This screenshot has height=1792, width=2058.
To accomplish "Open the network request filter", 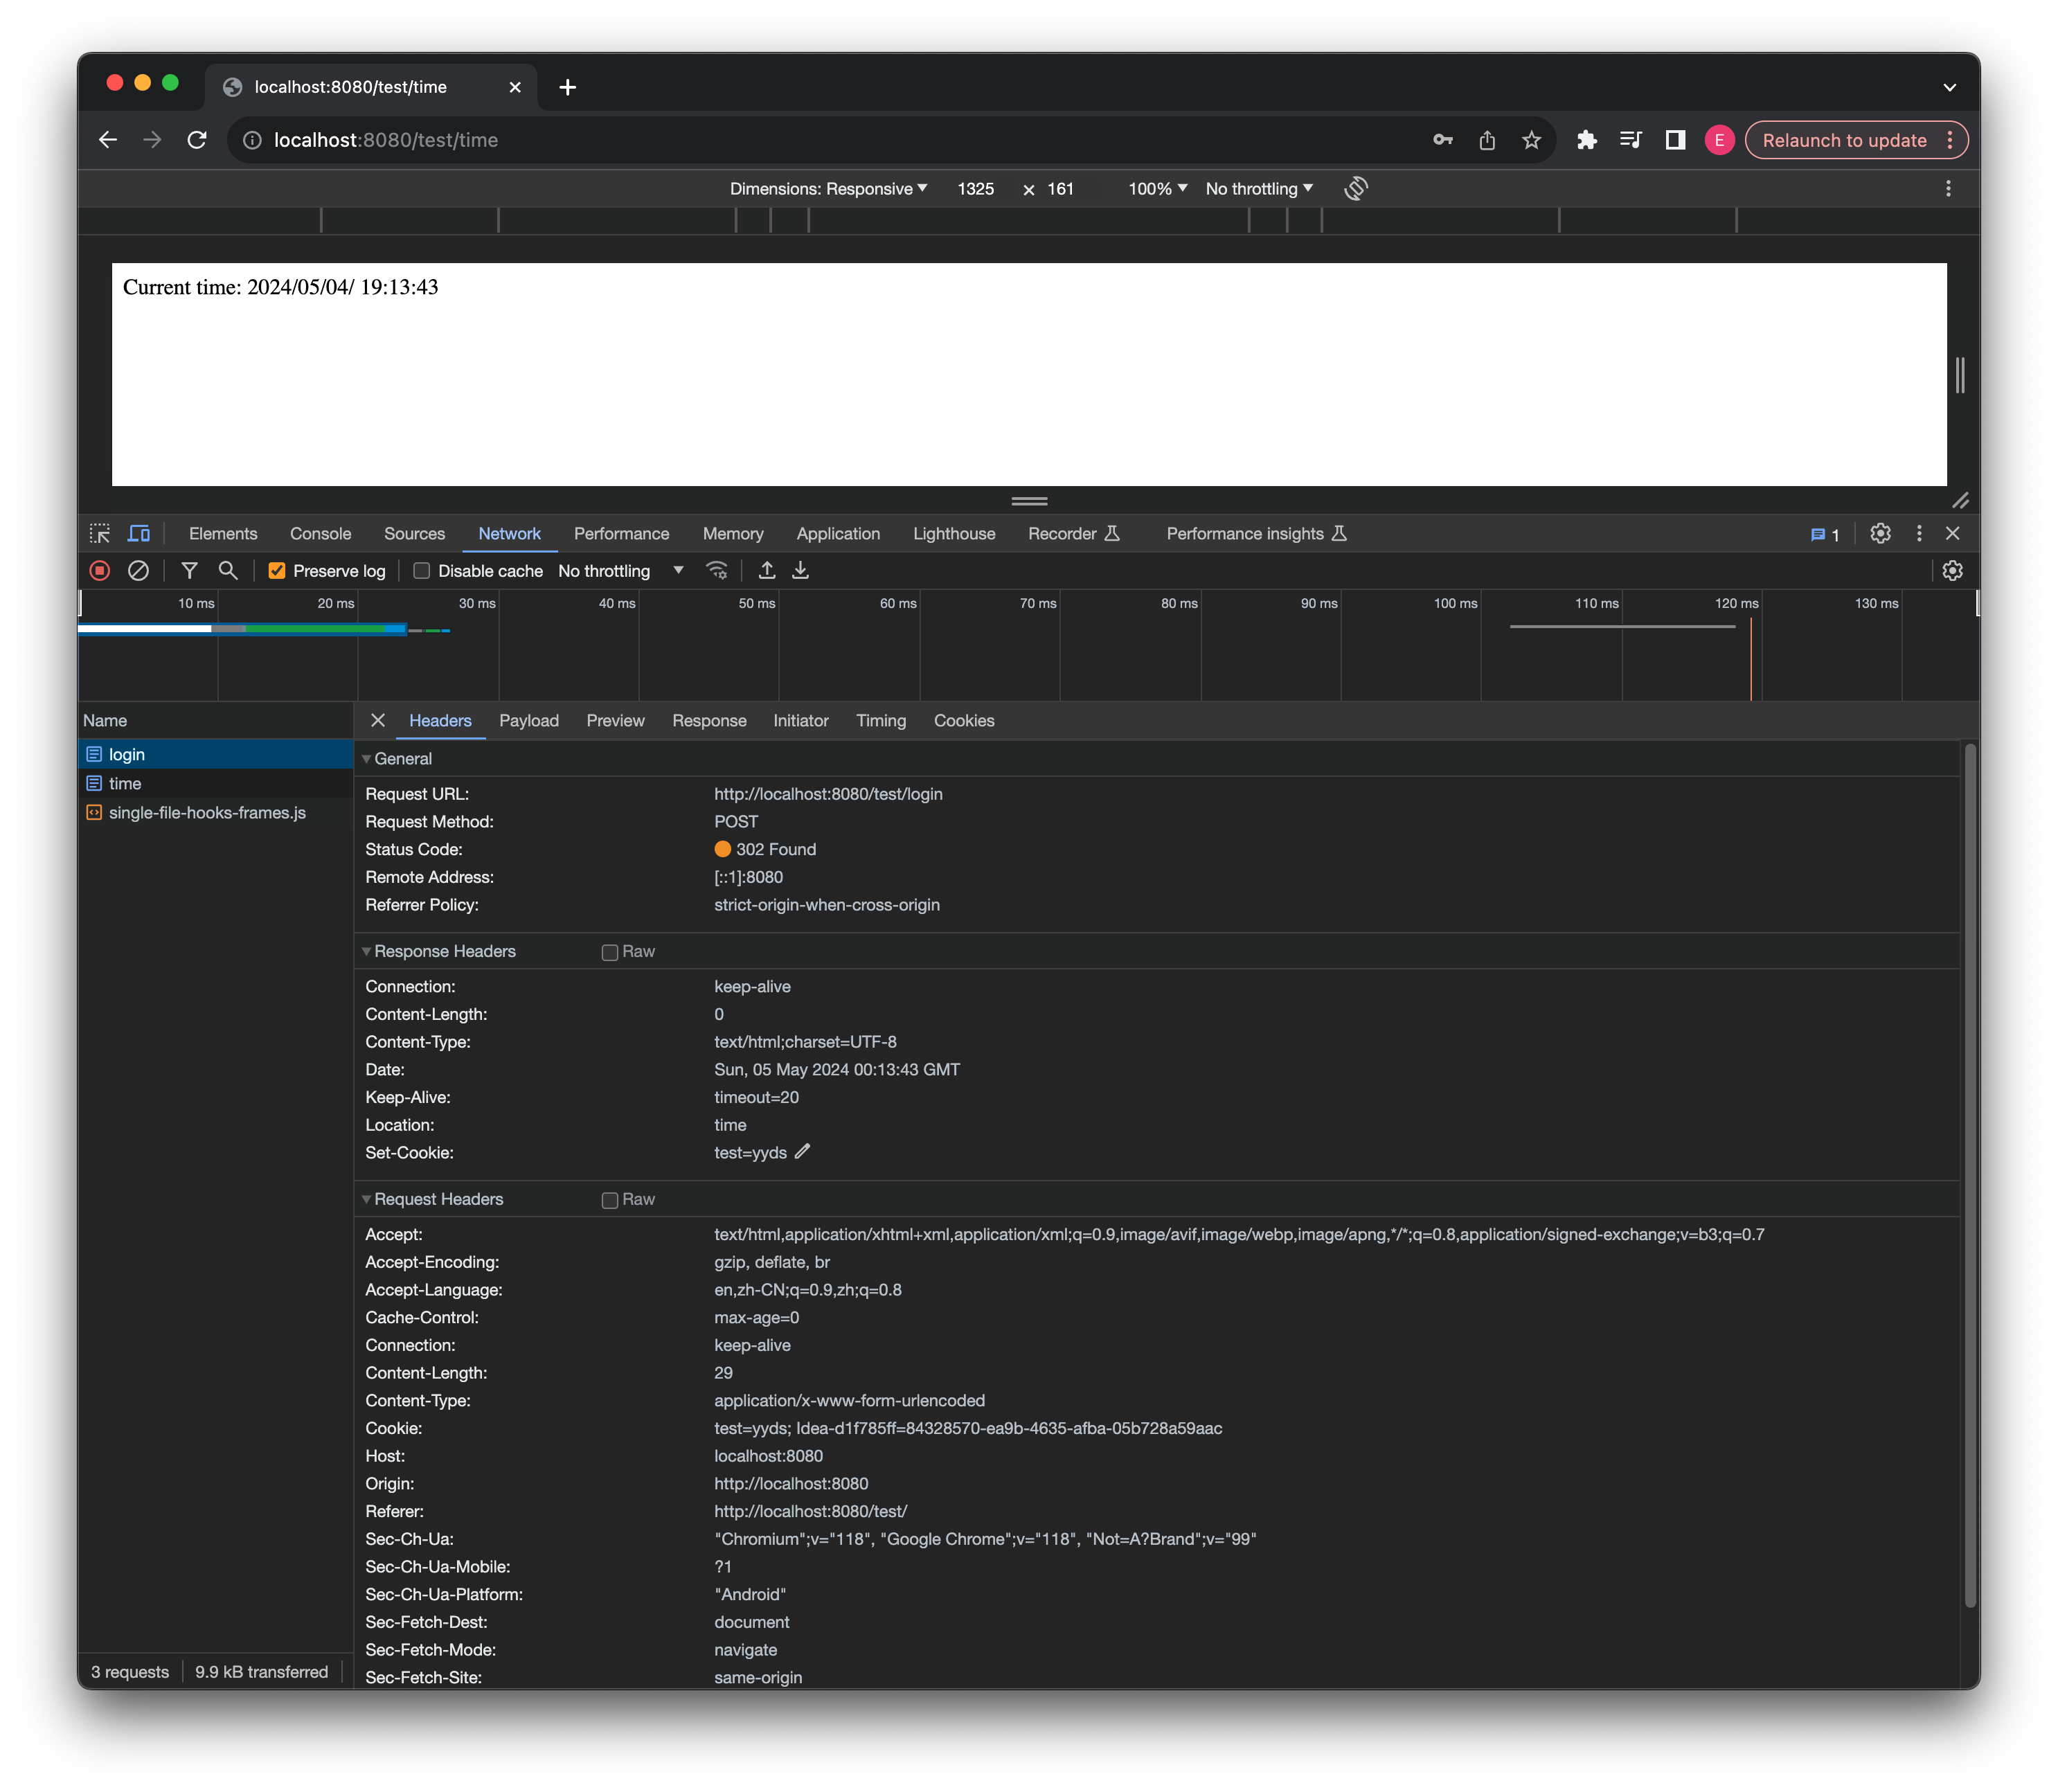I will tap(189, 570).
